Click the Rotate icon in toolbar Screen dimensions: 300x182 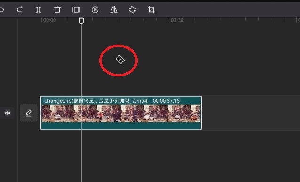[133, 9]
